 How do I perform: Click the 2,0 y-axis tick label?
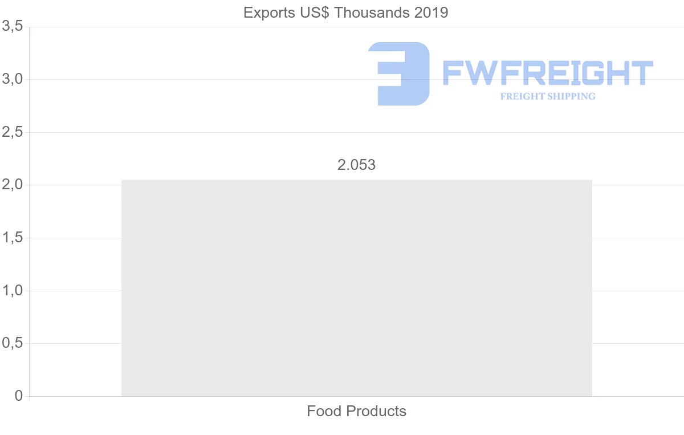point(12,185)
